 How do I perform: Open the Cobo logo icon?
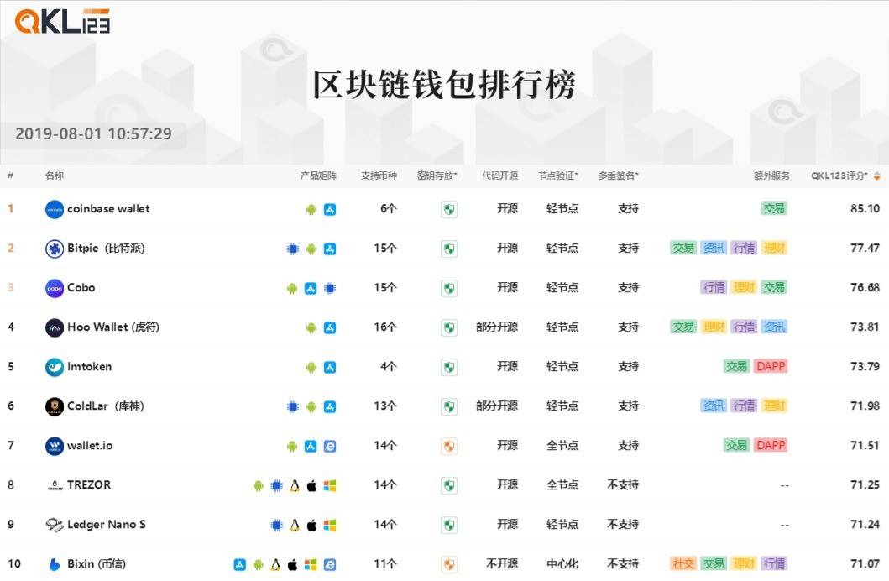pyautogui.click(x=55, y=288)
